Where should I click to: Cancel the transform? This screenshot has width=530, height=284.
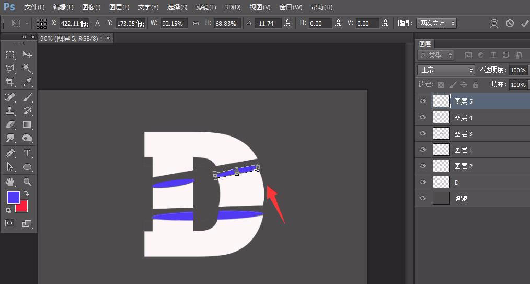coord(510,24)
